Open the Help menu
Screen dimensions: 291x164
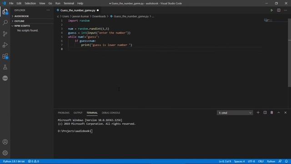[x=80, y=3]
